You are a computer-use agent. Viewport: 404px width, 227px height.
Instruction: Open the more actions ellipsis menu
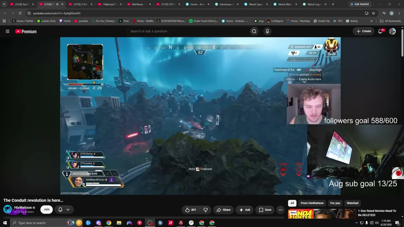pos(280,210)
